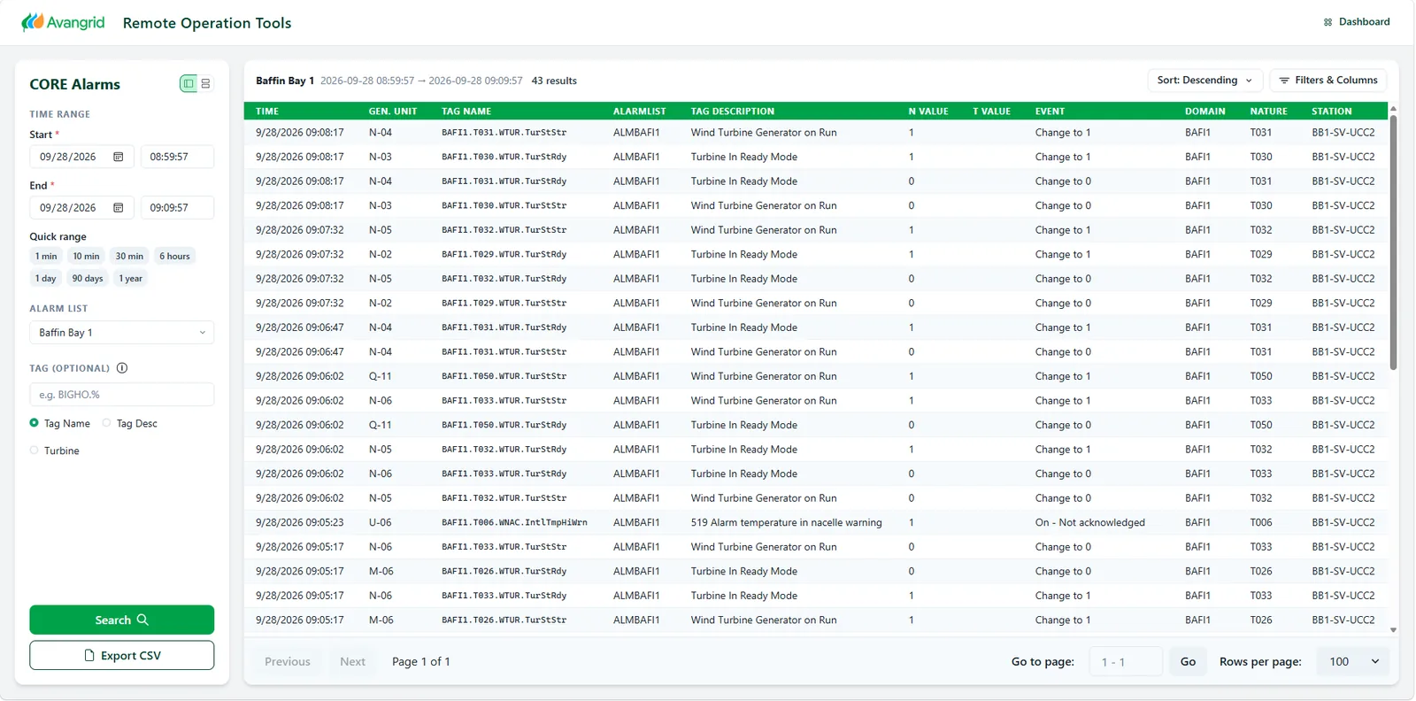Screen dimensions: 1416x701
Task: Go to the Next page
Action: coord(352,662)
